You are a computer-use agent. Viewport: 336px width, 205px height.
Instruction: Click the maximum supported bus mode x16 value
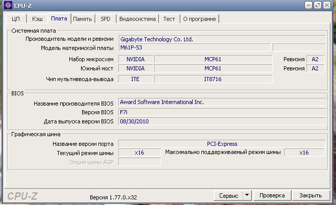(x=304, y=152)
